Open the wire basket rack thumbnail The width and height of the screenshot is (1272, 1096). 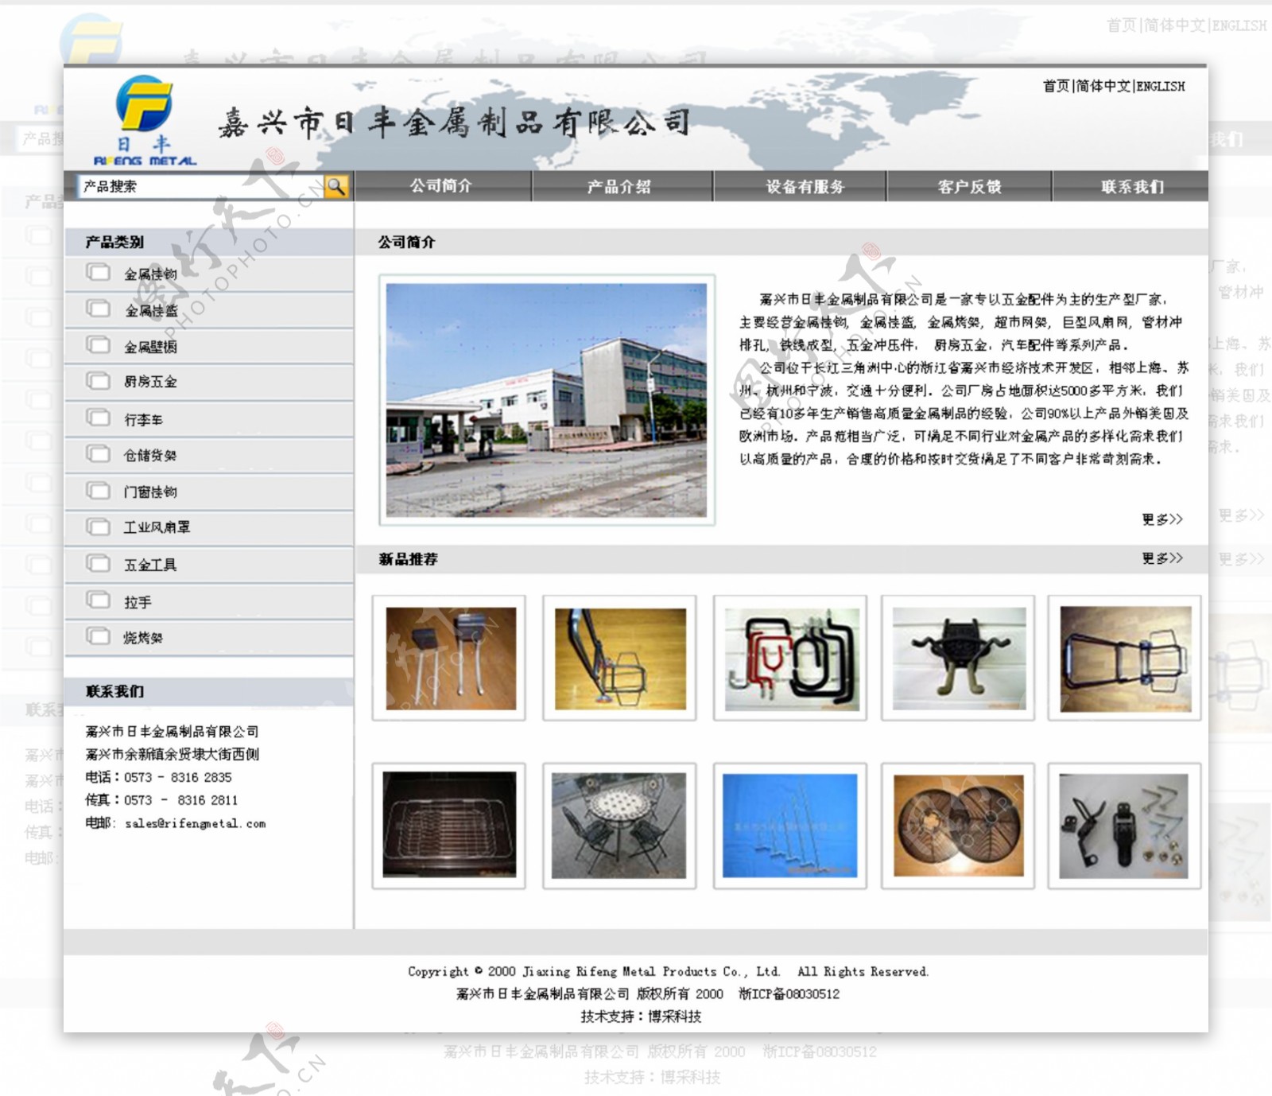[449, 826]
